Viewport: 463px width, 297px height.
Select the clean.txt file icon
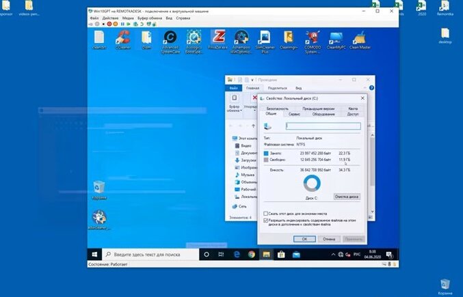click(x=99, y=40)
